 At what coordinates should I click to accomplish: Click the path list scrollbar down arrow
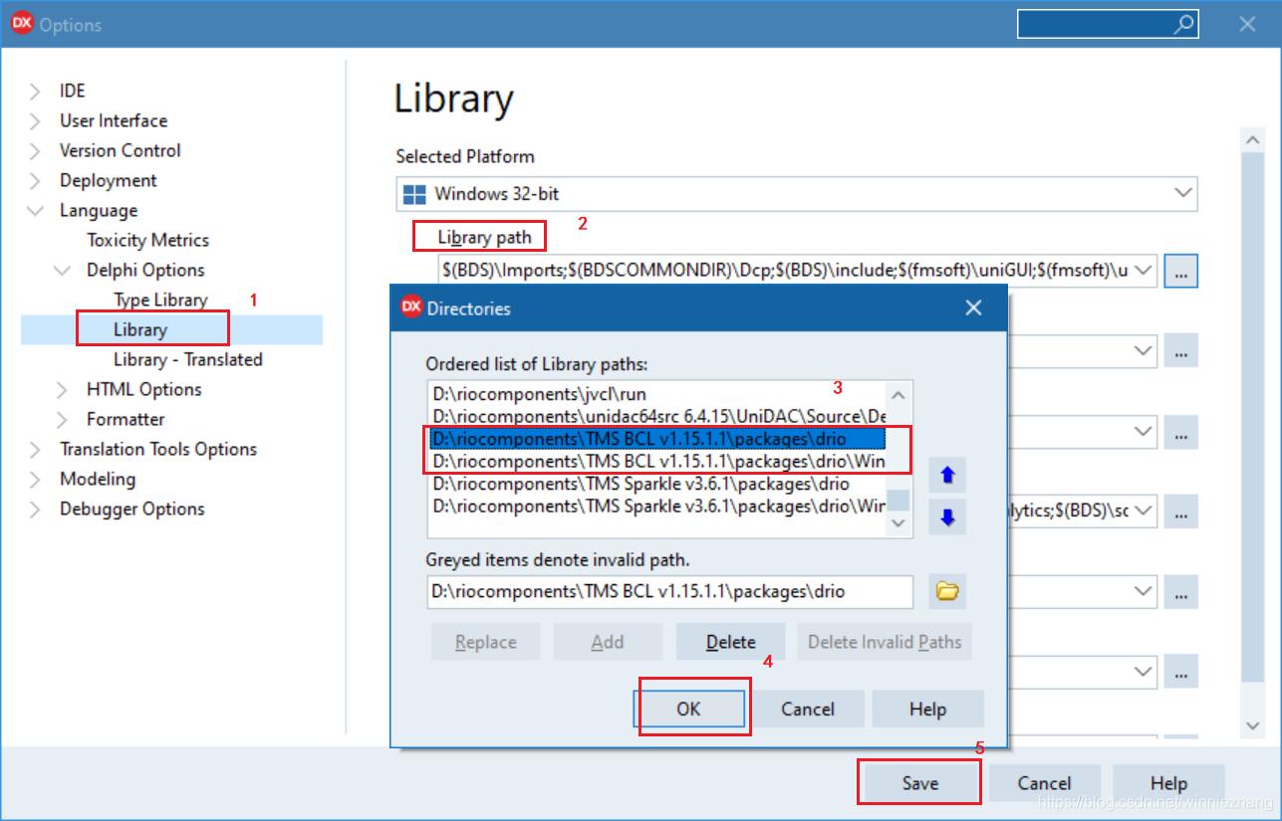[x=898, y=523]
